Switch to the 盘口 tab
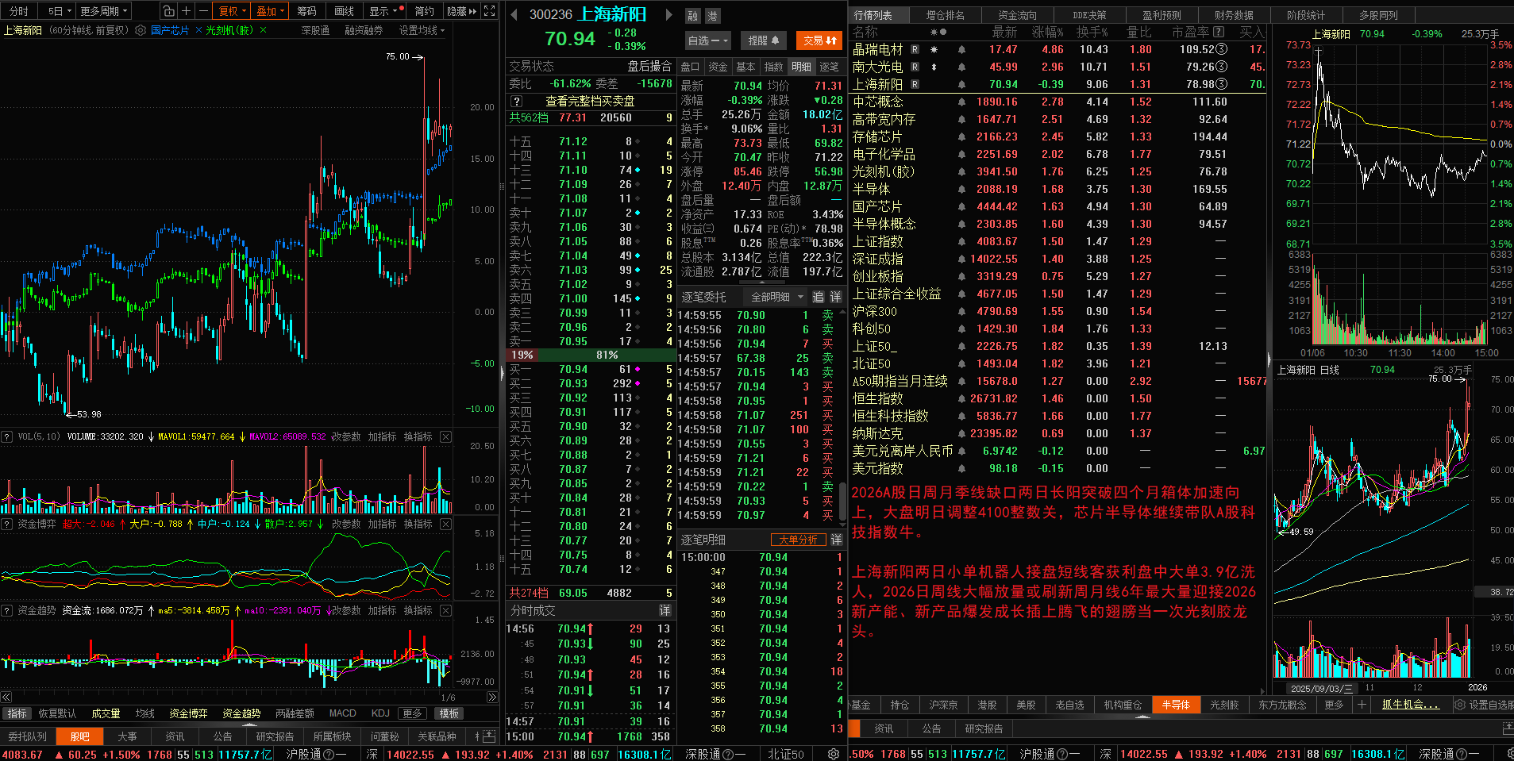 (x=690, y=67)
